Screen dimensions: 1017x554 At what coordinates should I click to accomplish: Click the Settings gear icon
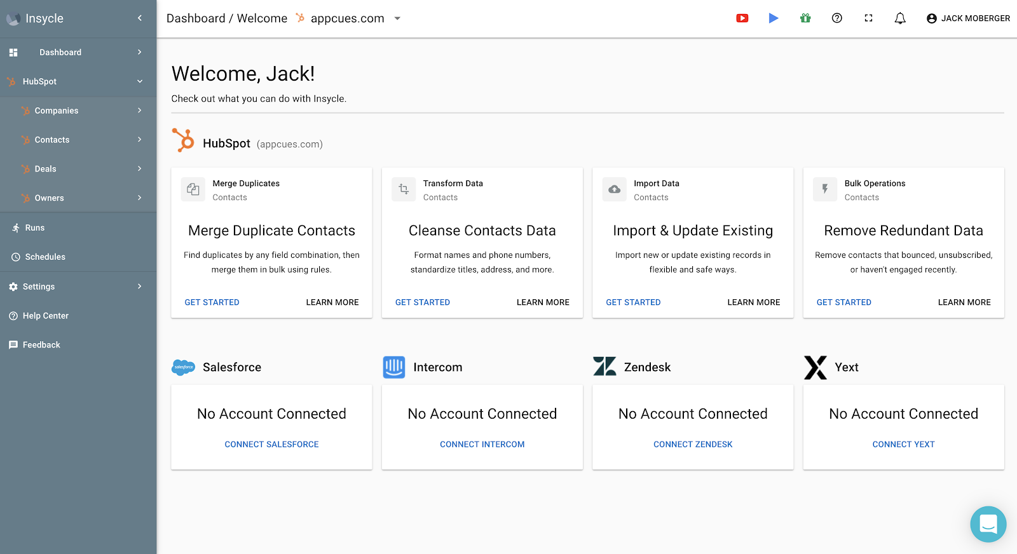click(13, 287)
